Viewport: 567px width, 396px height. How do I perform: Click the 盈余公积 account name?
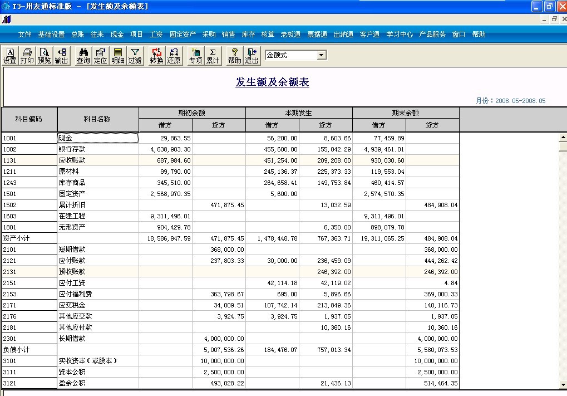pyautogui.click(x=97, y=383)
